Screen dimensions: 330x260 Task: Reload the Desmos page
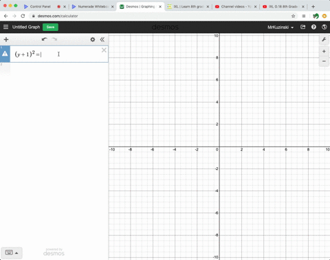(x=23, y=16)
